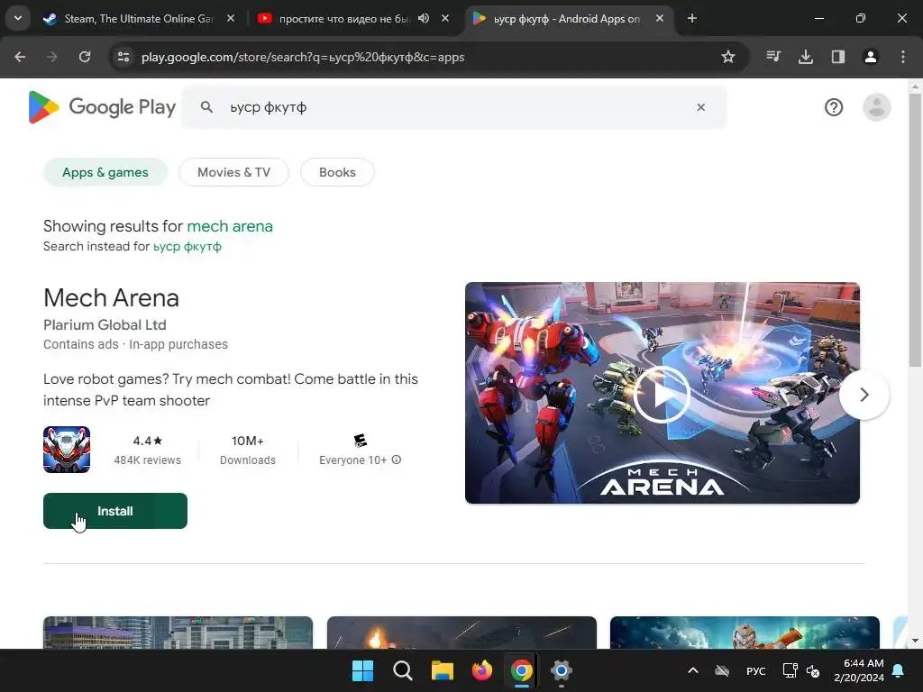The height and width of the screenshot is (692, 923).
Task: Show next screenshot with right chevron
Action: coord(864,395)
